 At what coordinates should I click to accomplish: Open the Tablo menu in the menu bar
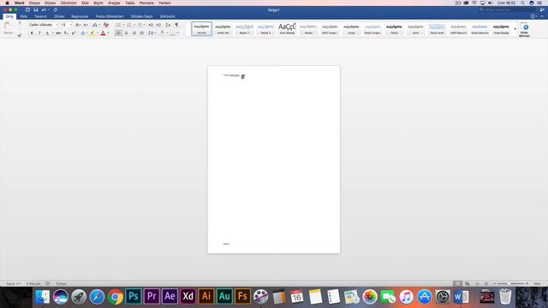coord(130,3)
